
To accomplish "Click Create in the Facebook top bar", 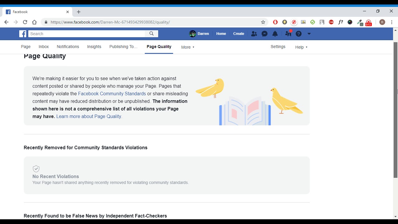I will pyautogui.click(x=239, y=34).
